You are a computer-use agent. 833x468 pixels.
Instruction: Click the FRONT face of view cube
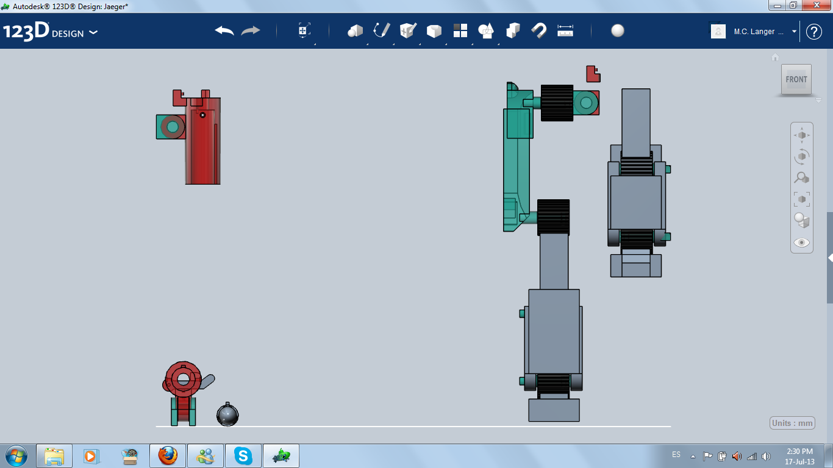(x=796, y=79)
